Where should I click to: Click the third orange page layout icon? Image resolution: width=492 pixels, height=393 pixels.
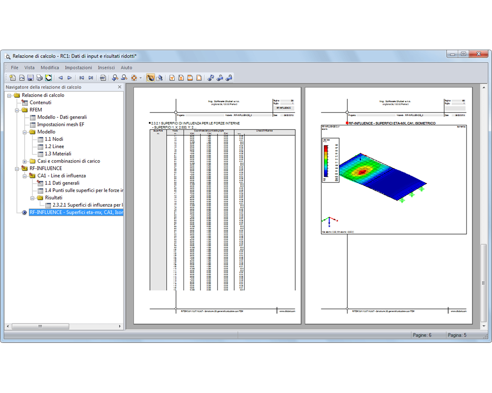[x=190, y=78]
